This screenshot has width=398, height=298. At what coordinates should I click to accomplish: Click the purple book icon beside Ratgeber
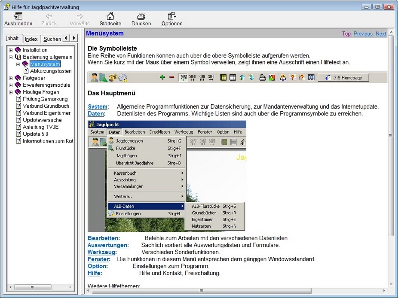point(18,78)
